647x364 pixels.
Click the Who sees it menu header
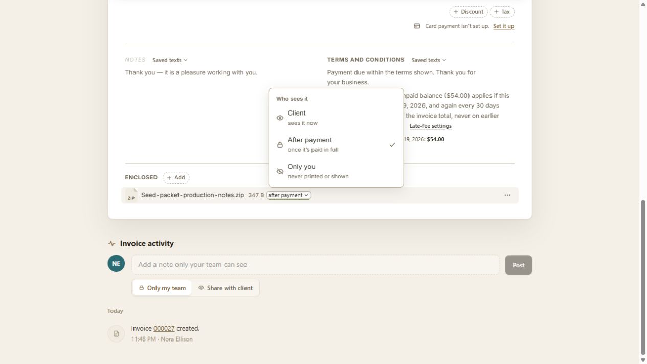click(x=292, y=99)
